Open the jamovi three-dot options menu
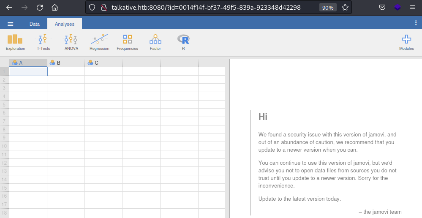 (416, 23)
